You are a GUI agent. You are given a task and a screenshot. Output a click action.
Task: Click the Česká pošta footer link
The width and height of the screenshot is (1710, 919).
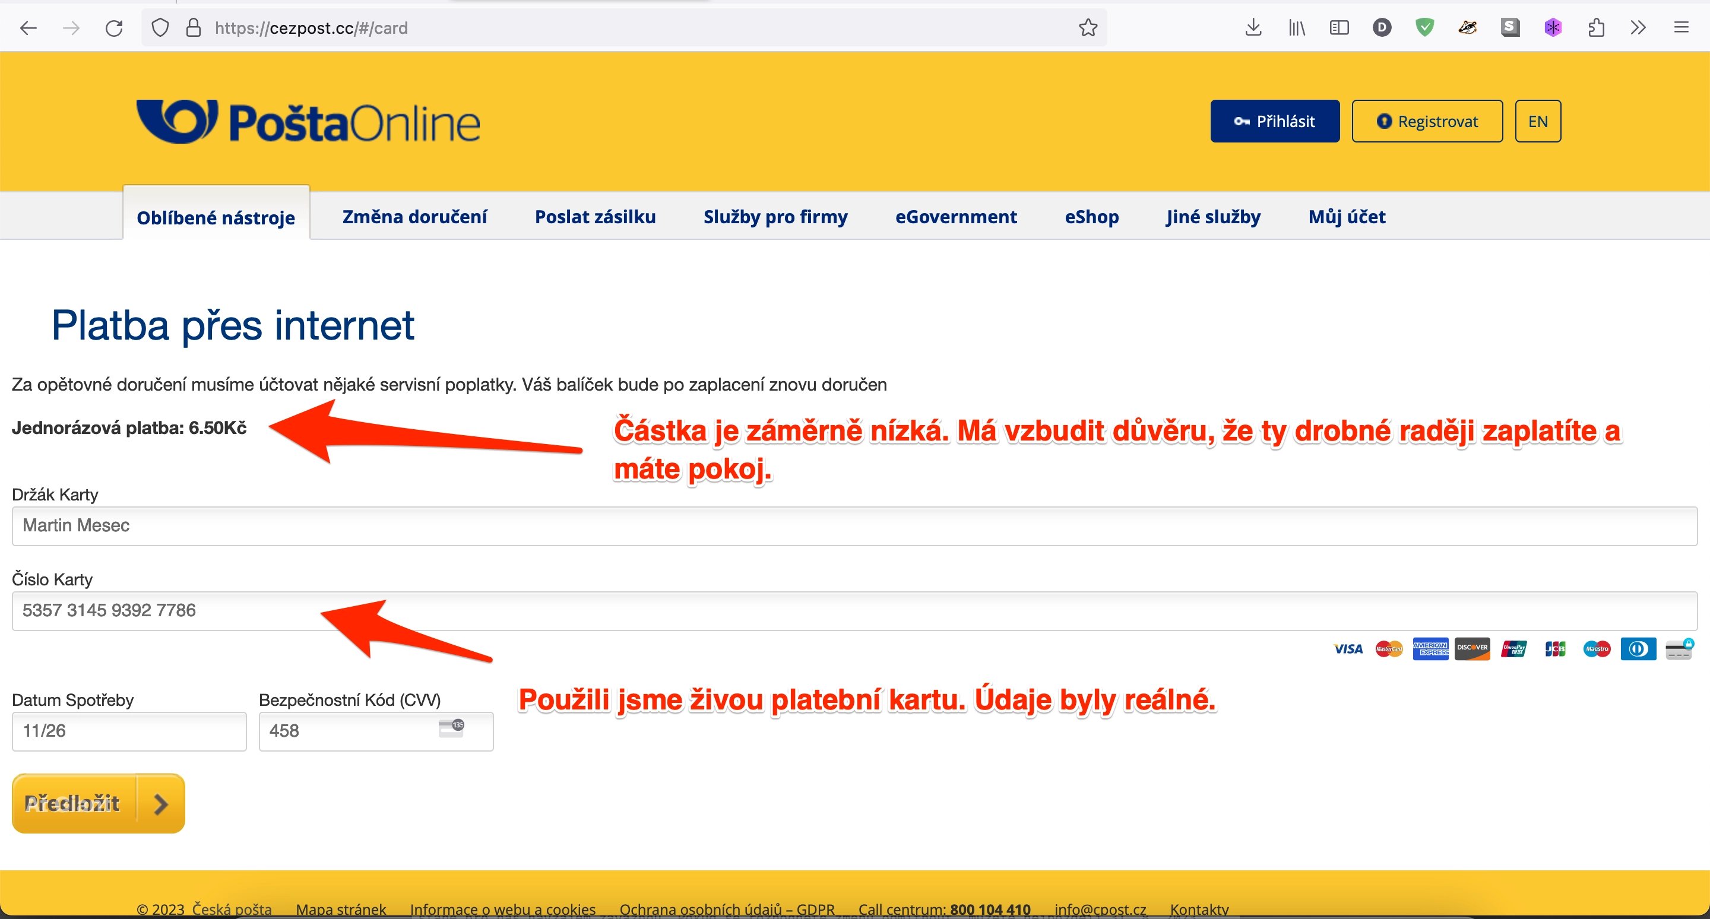tap(232, 910)
